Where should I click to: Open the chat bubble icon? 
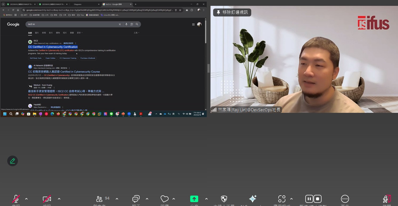pyautogui.click(x=136, y=199)
